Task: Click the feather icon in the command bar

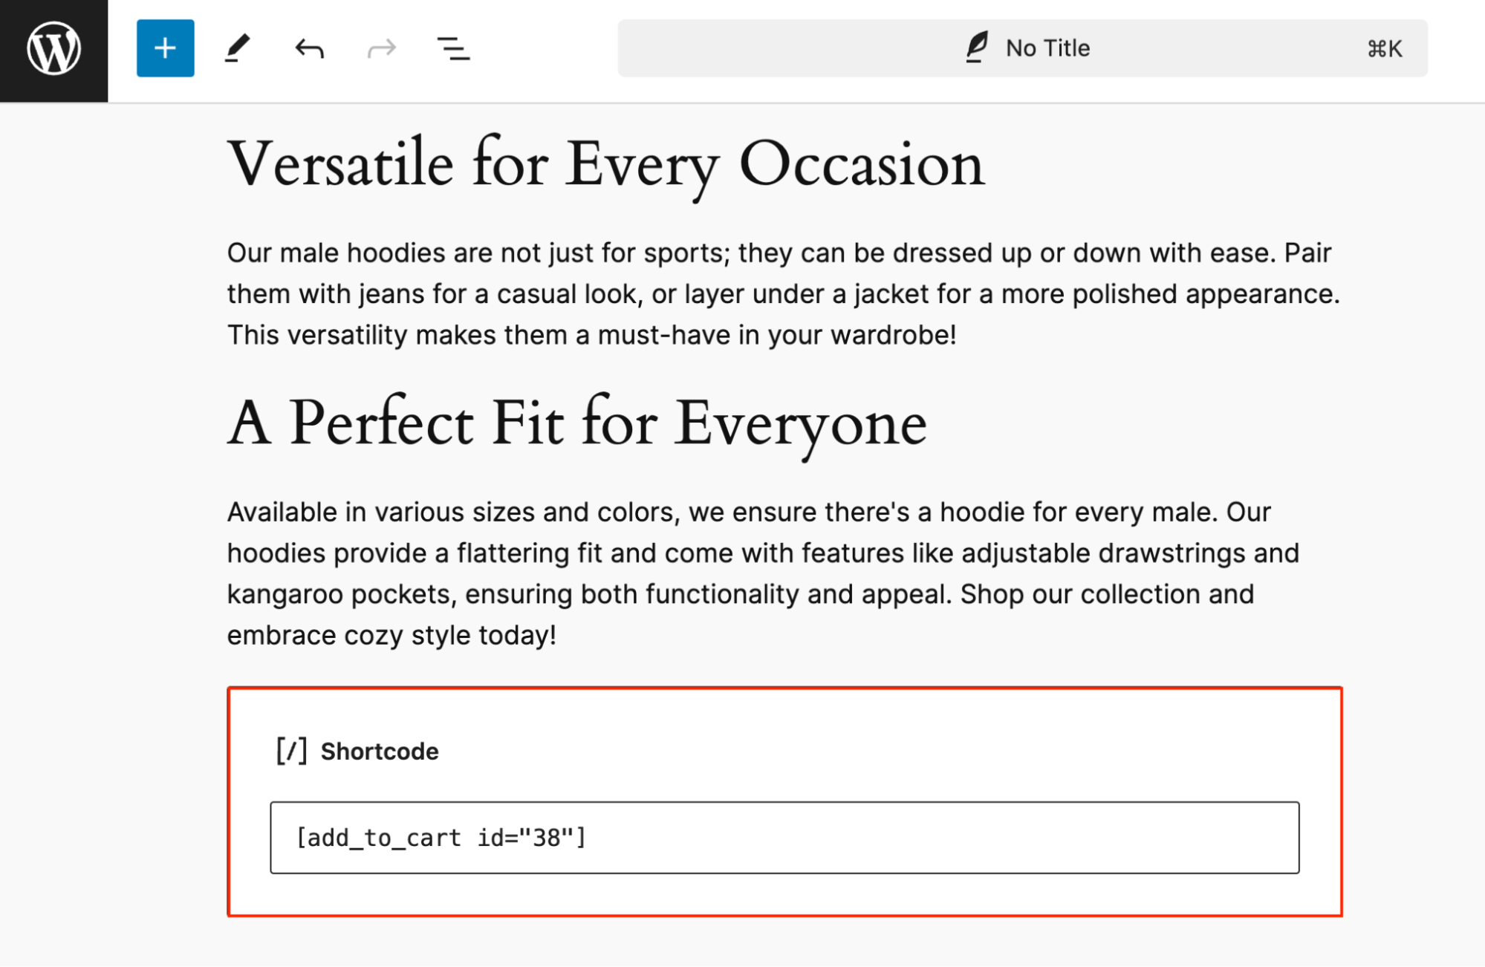Action: pyautogui.click(x=977, y=47)
